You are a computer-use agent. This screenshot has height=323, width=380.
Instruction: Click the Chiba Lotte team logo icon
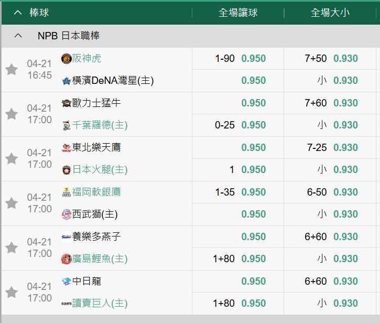pos(66,125)
